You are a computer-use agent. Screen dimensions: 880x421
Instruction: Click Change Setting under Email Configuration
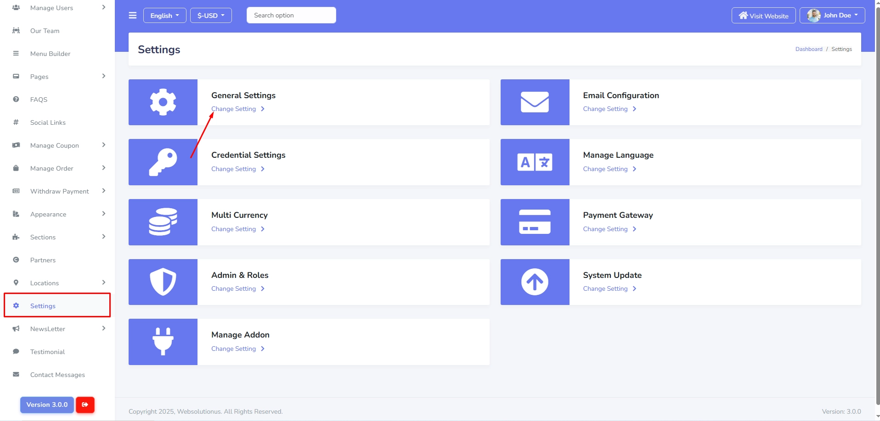coord(609,109)
